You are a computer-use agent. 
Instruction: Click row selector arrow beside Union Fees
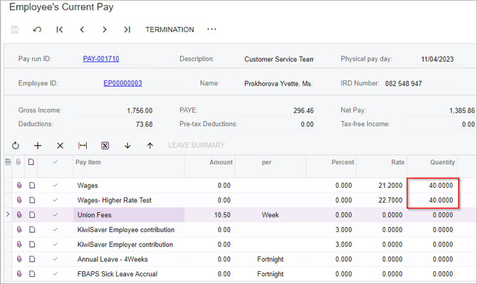[8, 214]
